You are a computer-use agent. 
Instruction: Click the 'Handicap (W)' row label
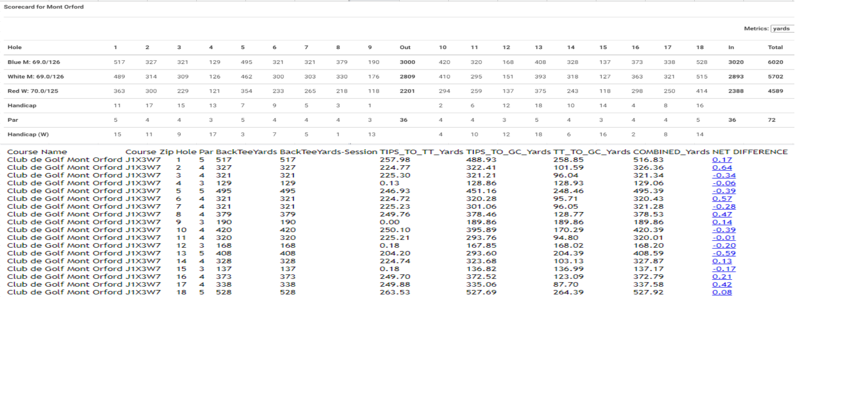pos(28,134)
